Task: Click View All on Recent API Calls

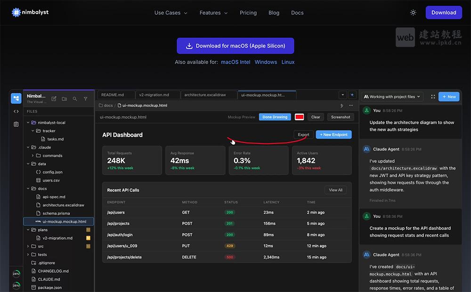Action: click(x=335, y=190)
